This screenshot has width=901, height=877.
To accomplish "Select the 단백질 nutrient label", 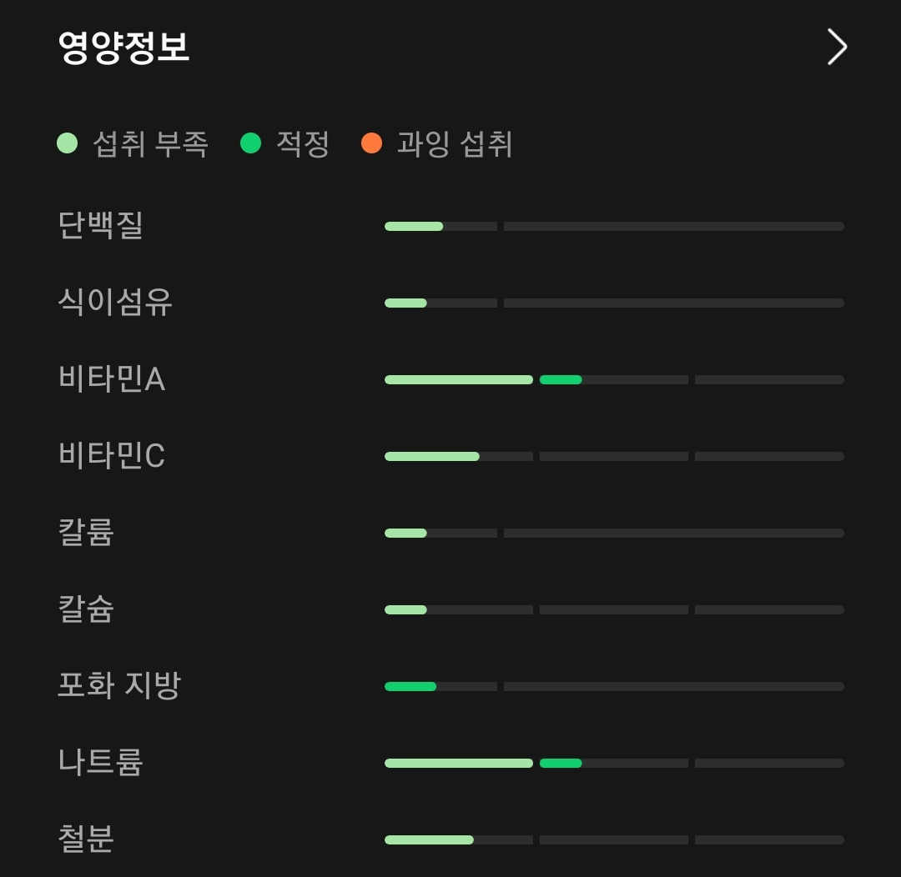I will (x=98, y=226).
